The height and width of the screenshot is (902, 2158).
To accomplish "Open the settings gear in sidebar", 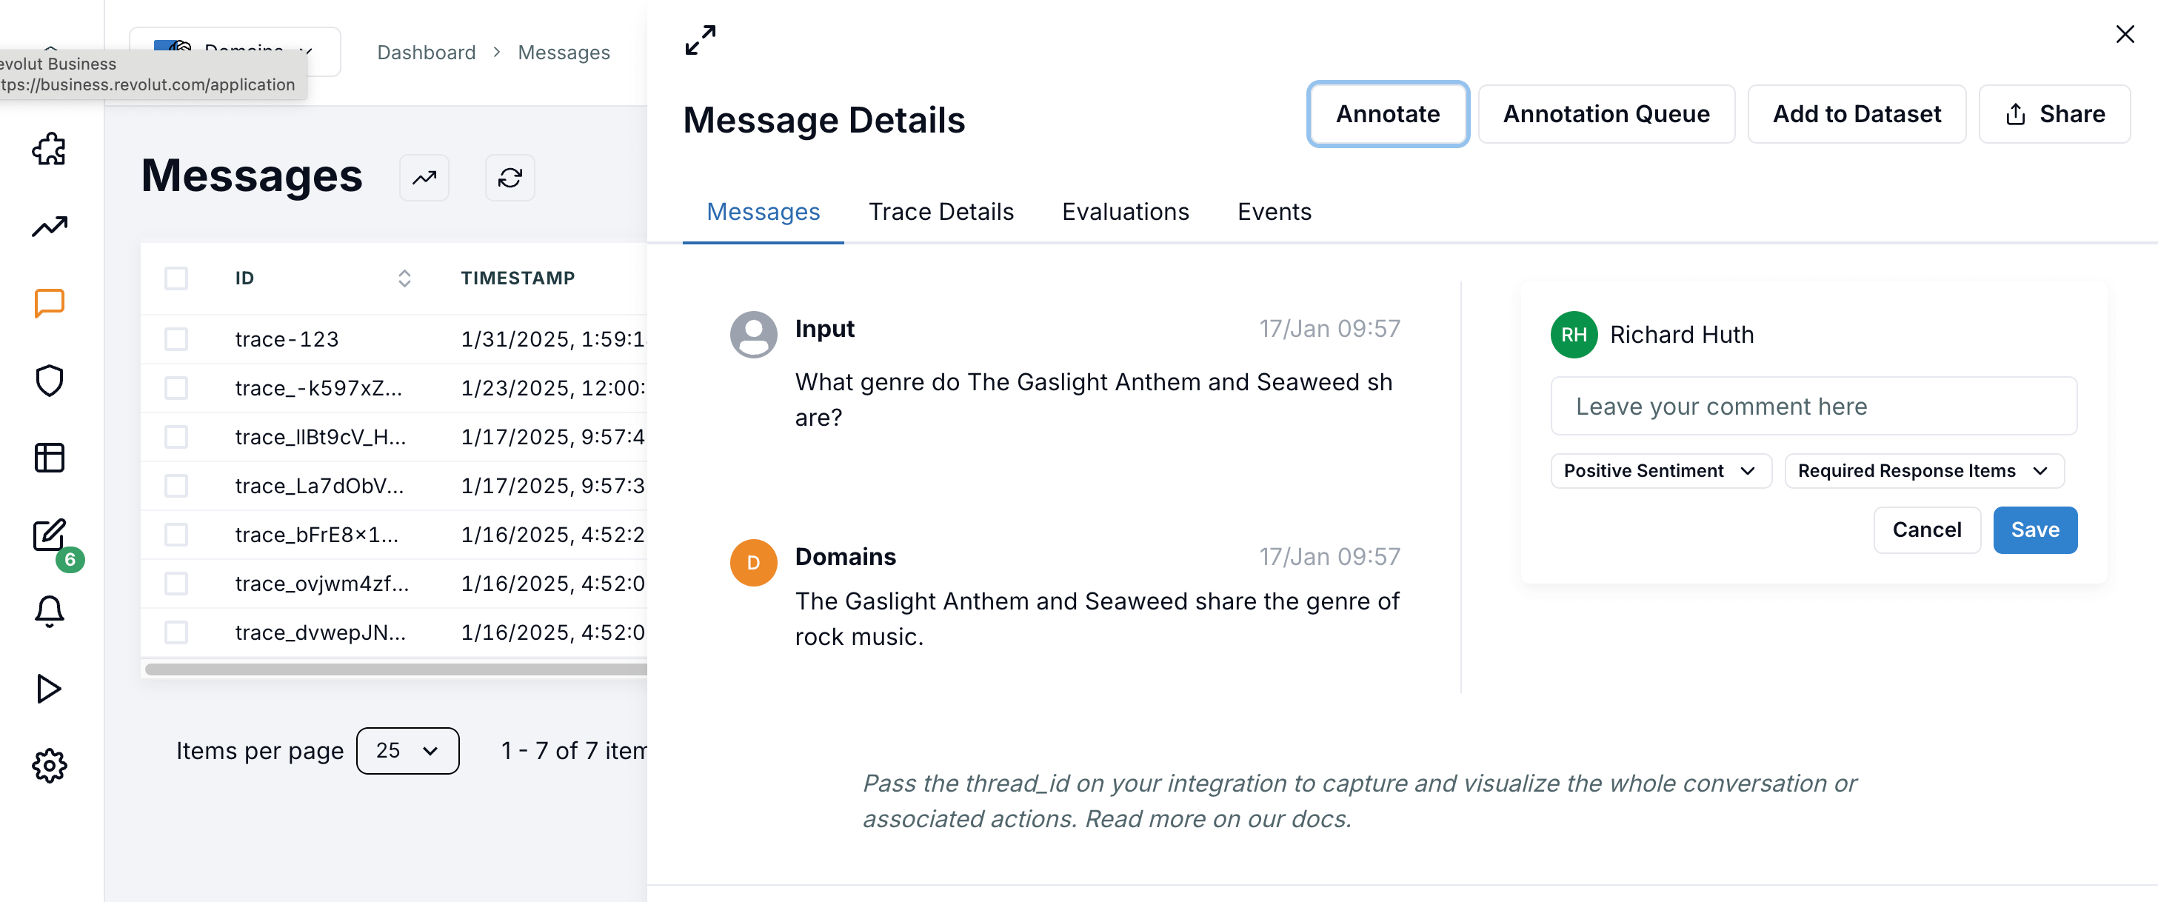I will pos(50,766).
